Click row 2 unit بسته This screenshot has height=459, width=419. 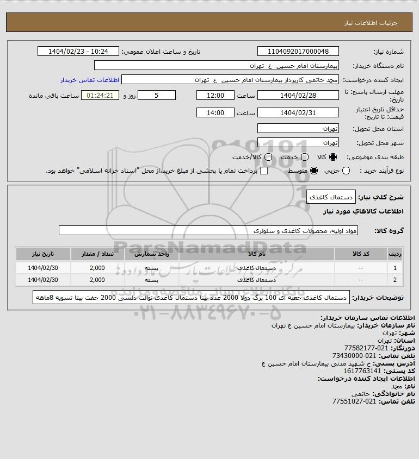(x=152, y=280)
